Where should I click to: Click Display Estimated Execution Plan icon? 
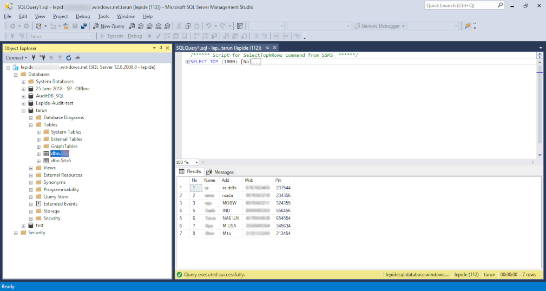click(167, 36)
